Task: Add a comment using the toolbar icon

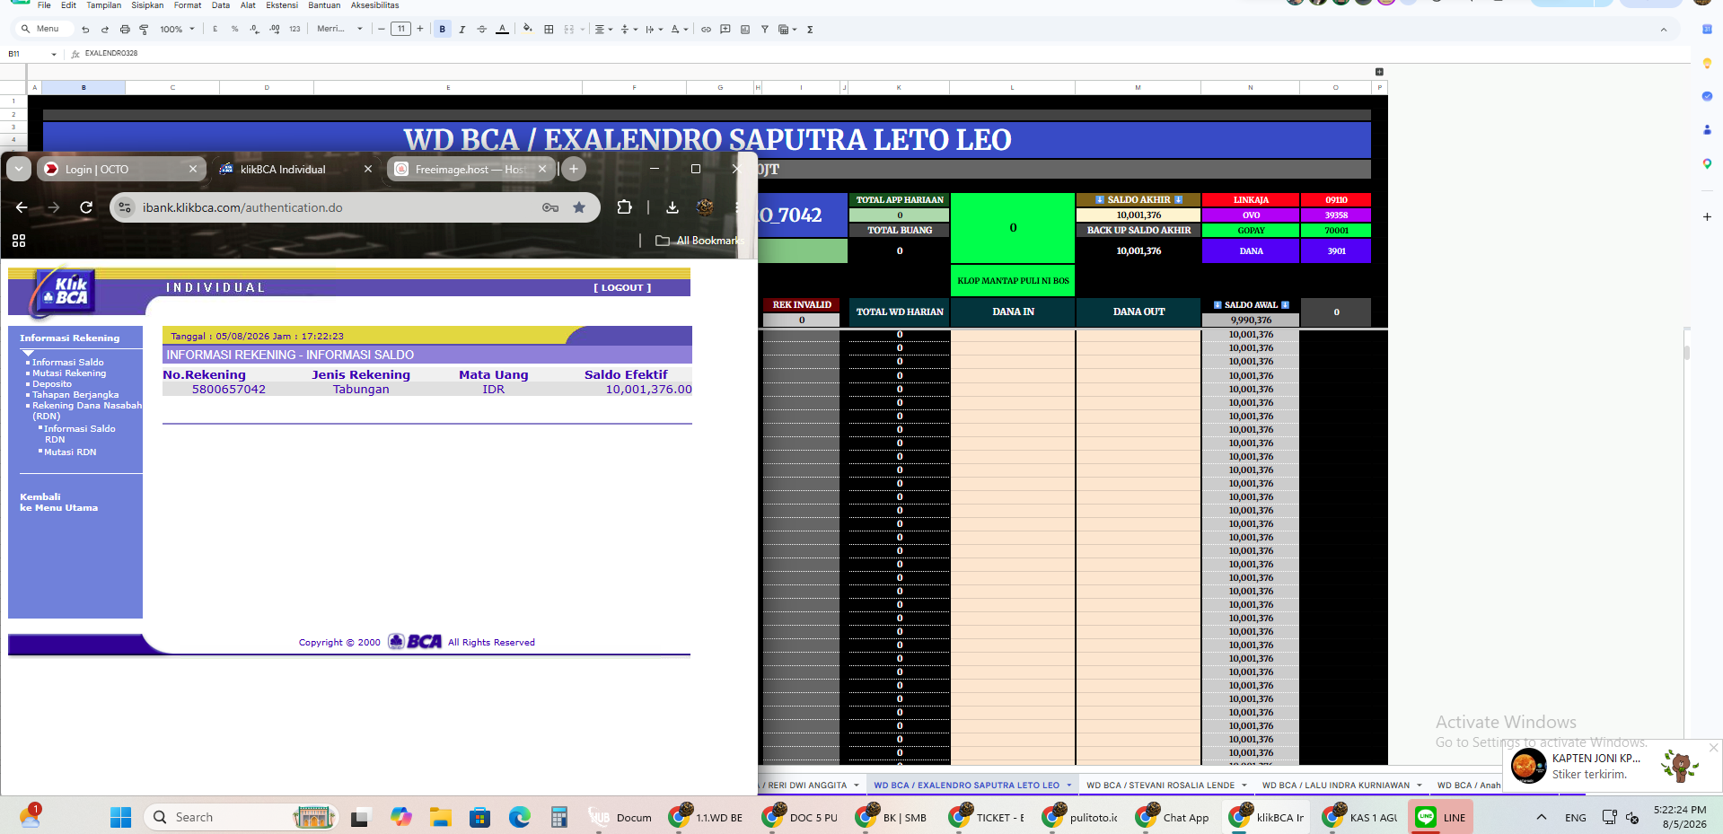Action: tap(725, 30)
